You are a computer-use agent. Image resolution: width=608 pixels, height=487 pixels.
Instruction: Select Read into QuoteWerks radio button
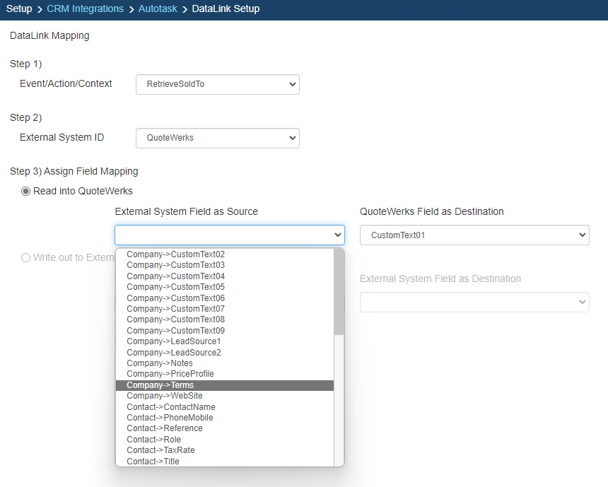click(26, 191)
